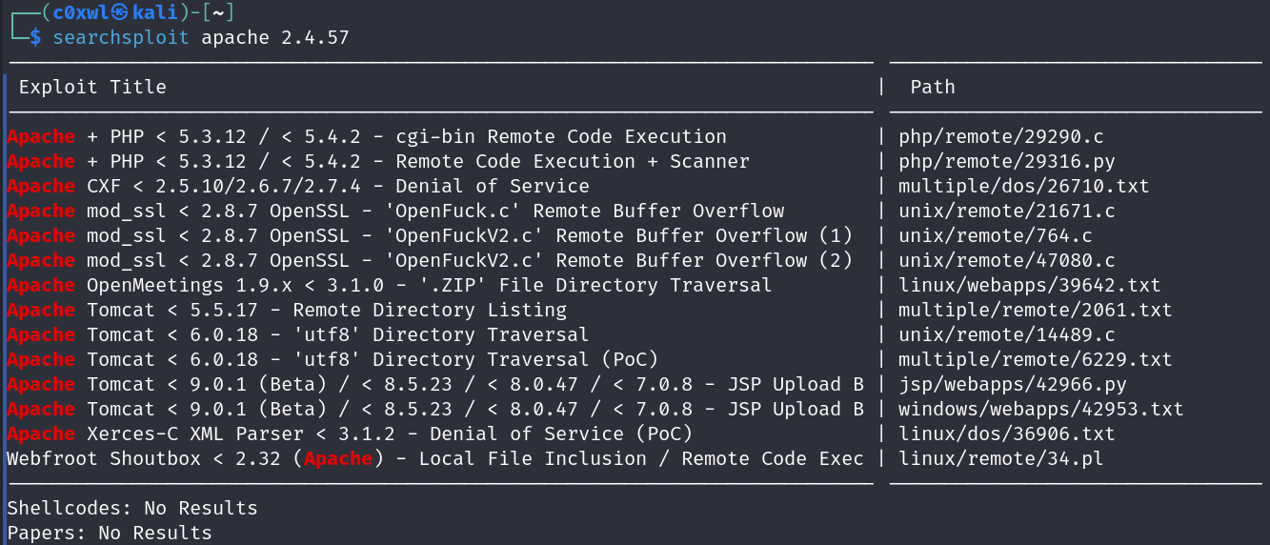Viewport: 1270px width, 545px height.
Task: Click the Webfroot Shoutbox exploit entry
Action: point(434,459)
